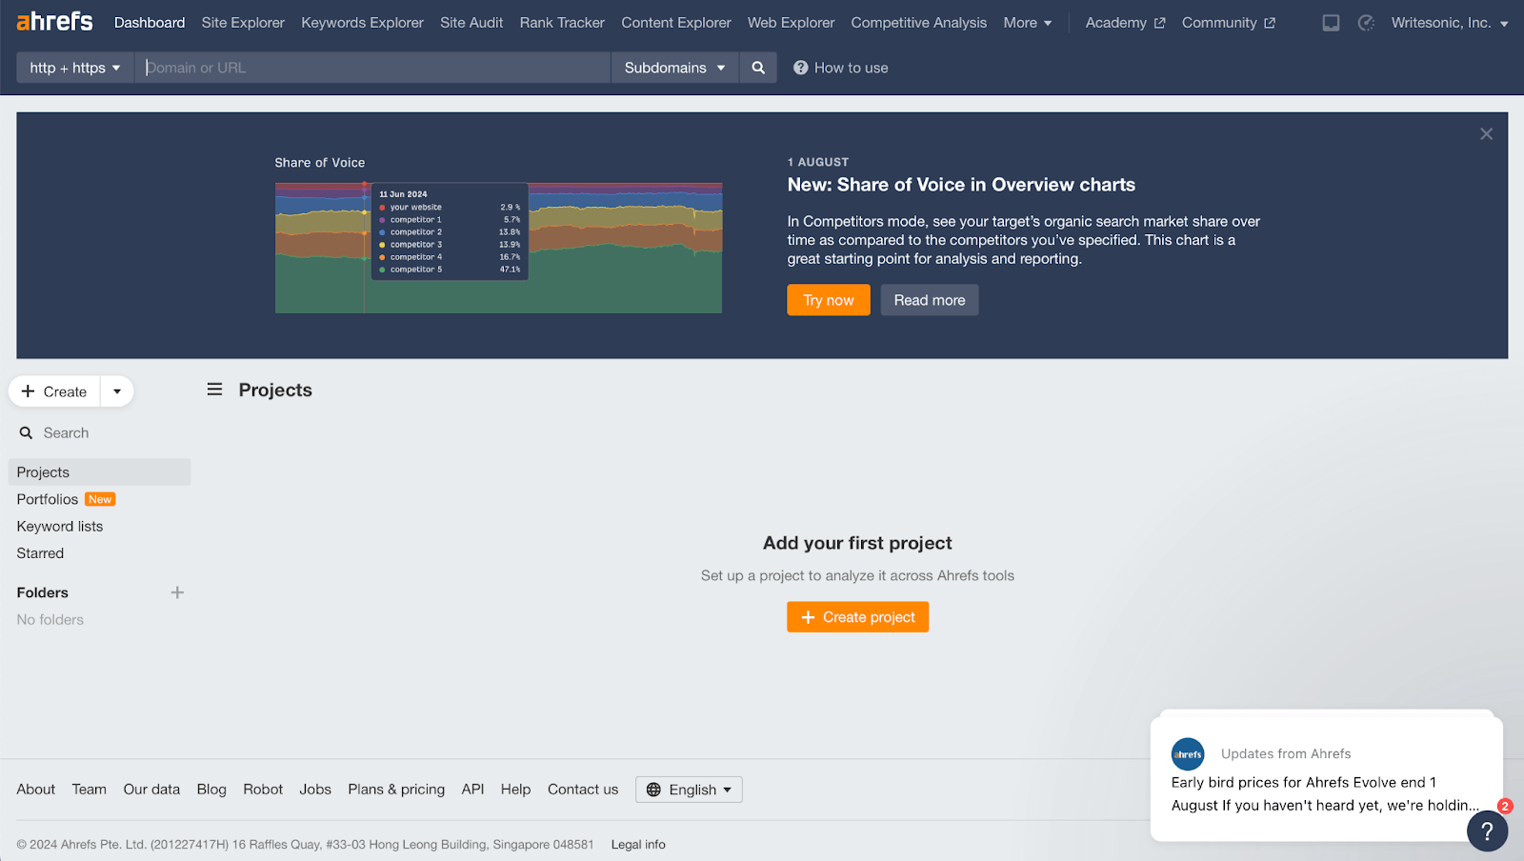Open Keywords Explorer from the navigation
Viewport: 1524px width, 861px height.
(x=362, y=22)
